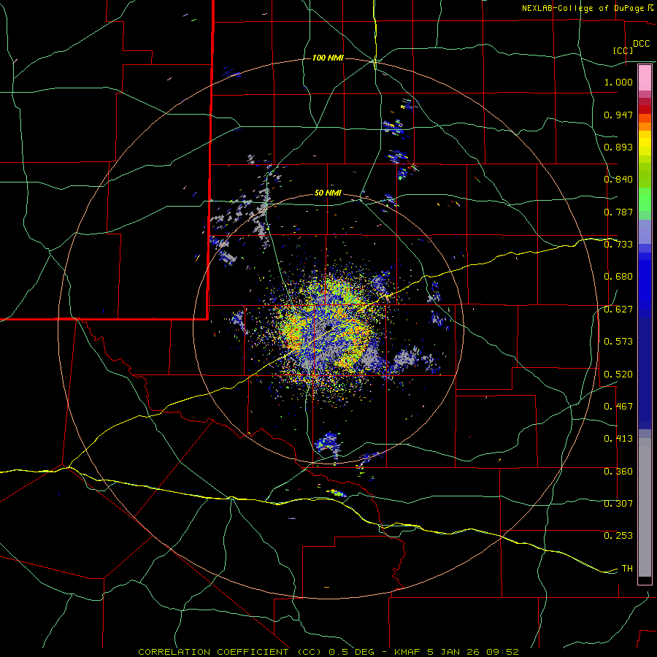Screen dimensions: 657x657
Task: Select the 0.467 value on the color scale
Action: click(618, 407)
